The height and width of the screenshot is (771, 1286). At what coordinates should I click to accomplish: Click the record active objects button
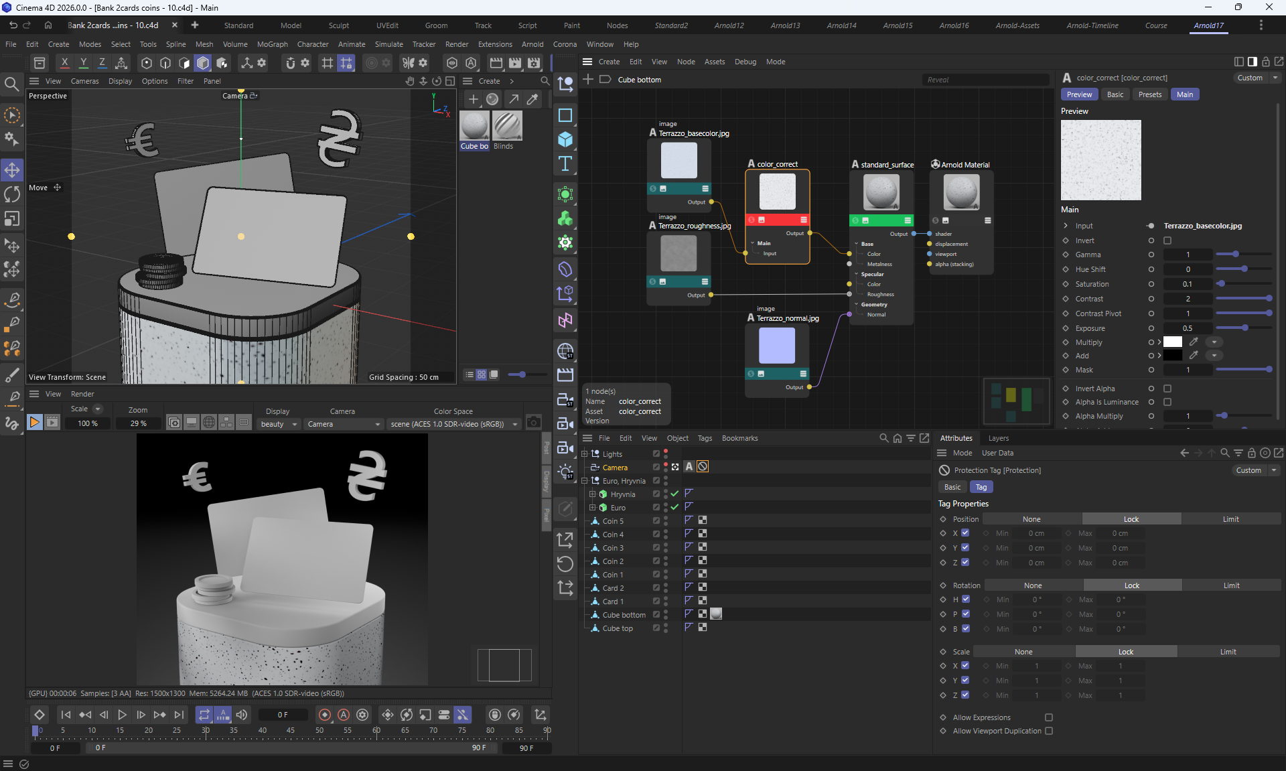pyautogui.click(x=325, y=715)
